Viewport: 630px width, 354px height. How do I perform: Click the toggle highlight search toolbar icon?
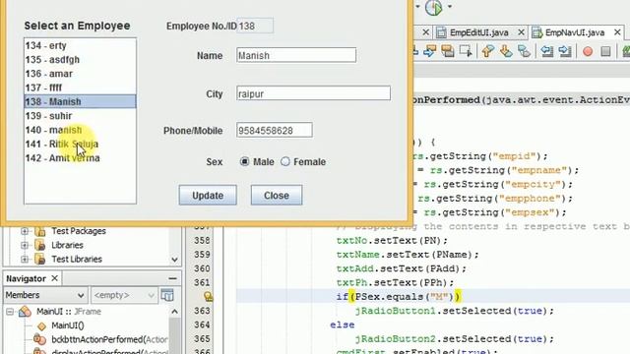click(x=448, y=51)
